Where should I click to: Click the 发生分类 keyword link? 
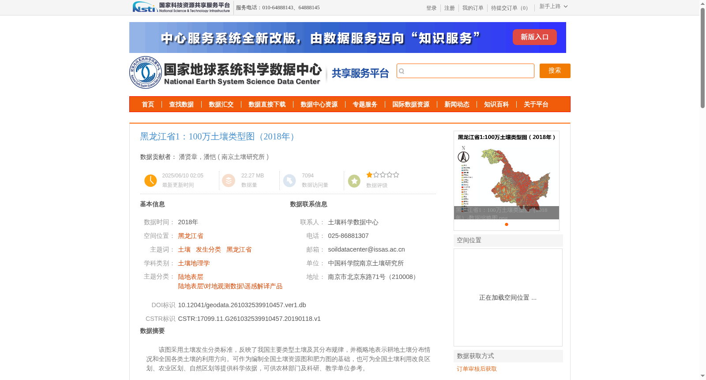(208, 250)
